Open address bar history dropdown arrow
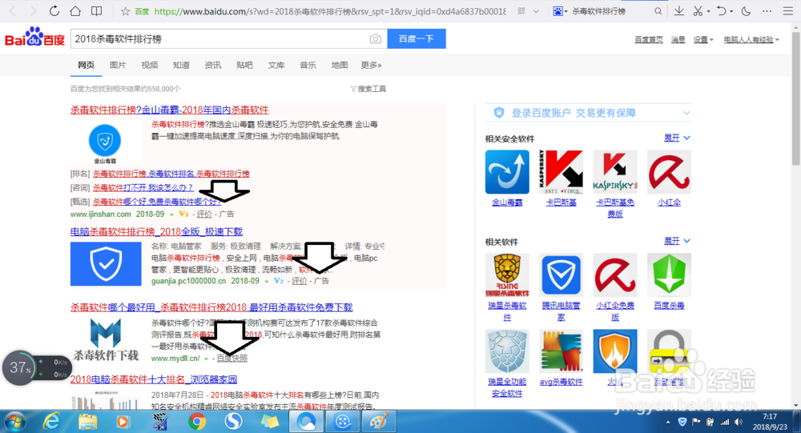 [x=536, y=11]
